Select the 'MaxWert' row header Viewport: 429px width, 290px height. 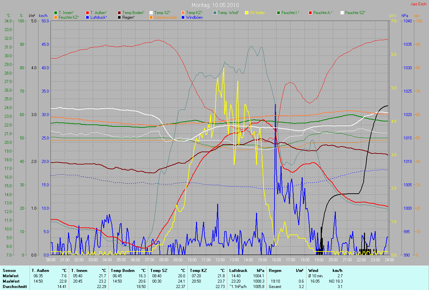11,281
